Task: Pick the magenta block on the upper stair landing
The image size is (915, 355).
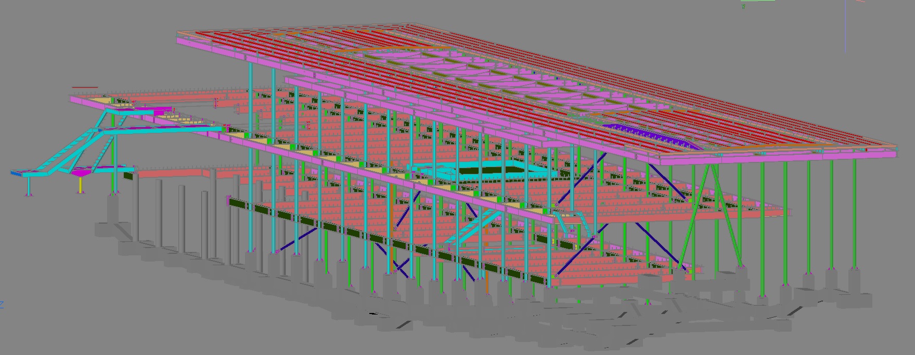Action: point(162,111)
